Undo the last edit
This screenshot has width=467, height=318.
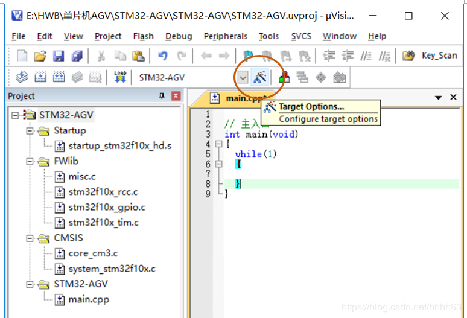click(163, 56)
